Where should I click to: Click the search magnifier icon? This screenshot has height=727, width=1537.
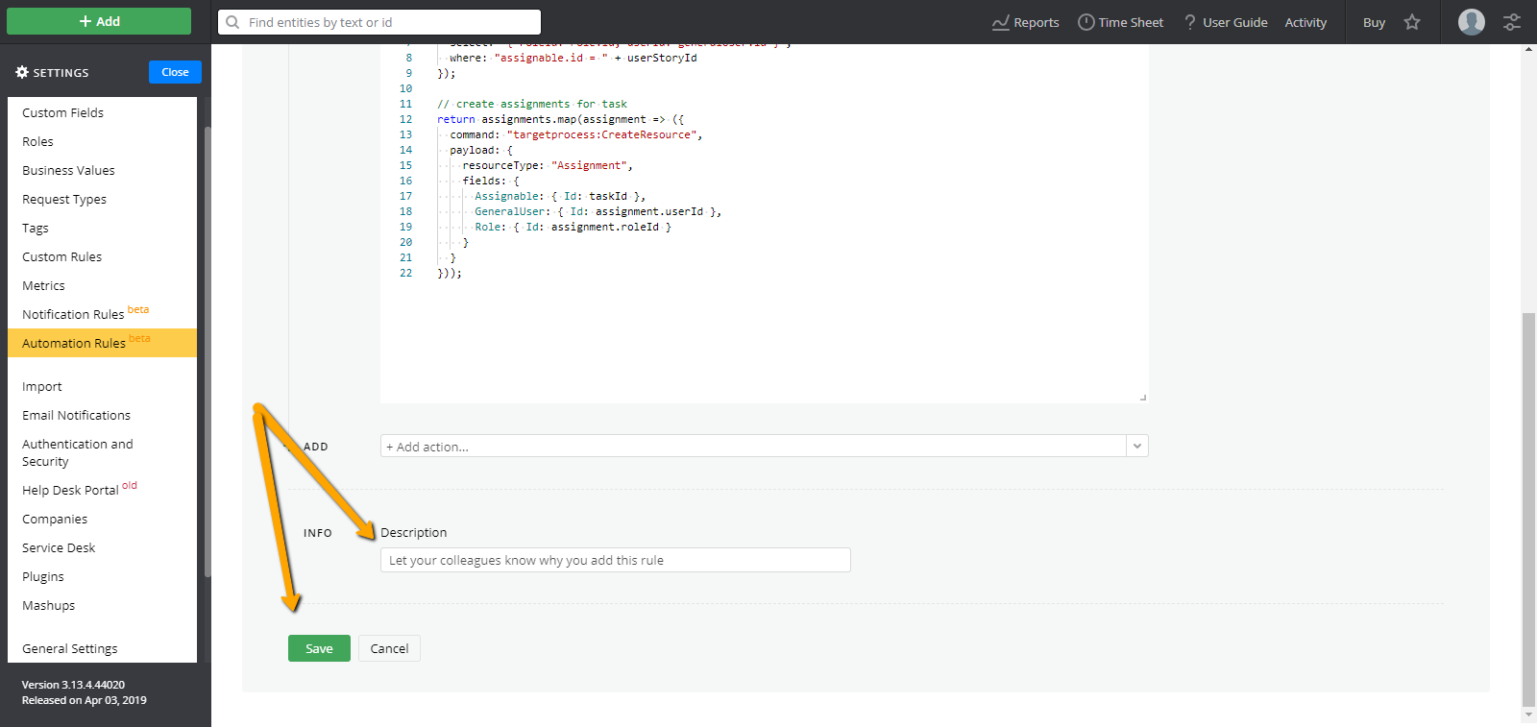click(x=232, y=22)
